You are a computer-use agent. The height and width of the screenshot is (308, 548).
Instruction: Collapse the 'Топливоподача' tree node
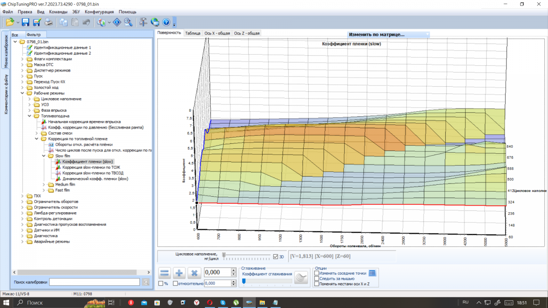(30, 116)
